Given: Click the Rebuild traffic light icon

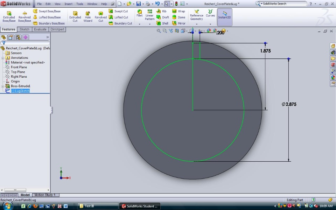Looking at the screenshot, I should [176, 3].
